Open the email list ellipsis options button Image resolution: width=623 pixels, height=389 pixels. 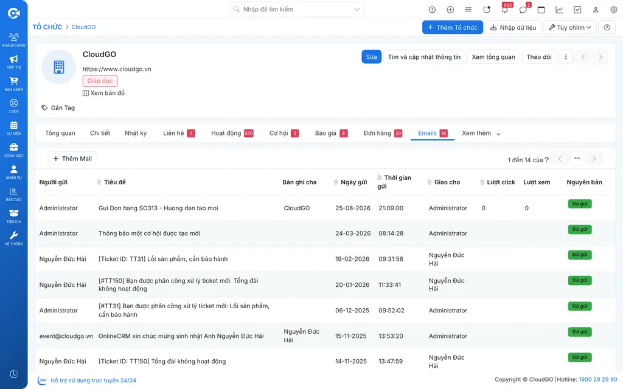pos(577,159)
